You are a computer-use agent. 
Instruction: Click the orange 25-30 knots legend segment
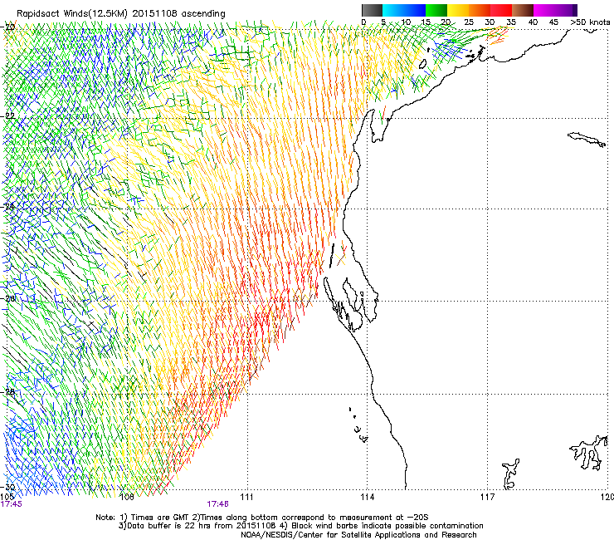click(480, 10)
